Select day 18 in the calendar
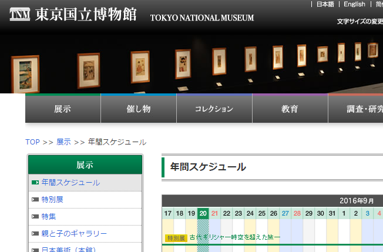 180,213
